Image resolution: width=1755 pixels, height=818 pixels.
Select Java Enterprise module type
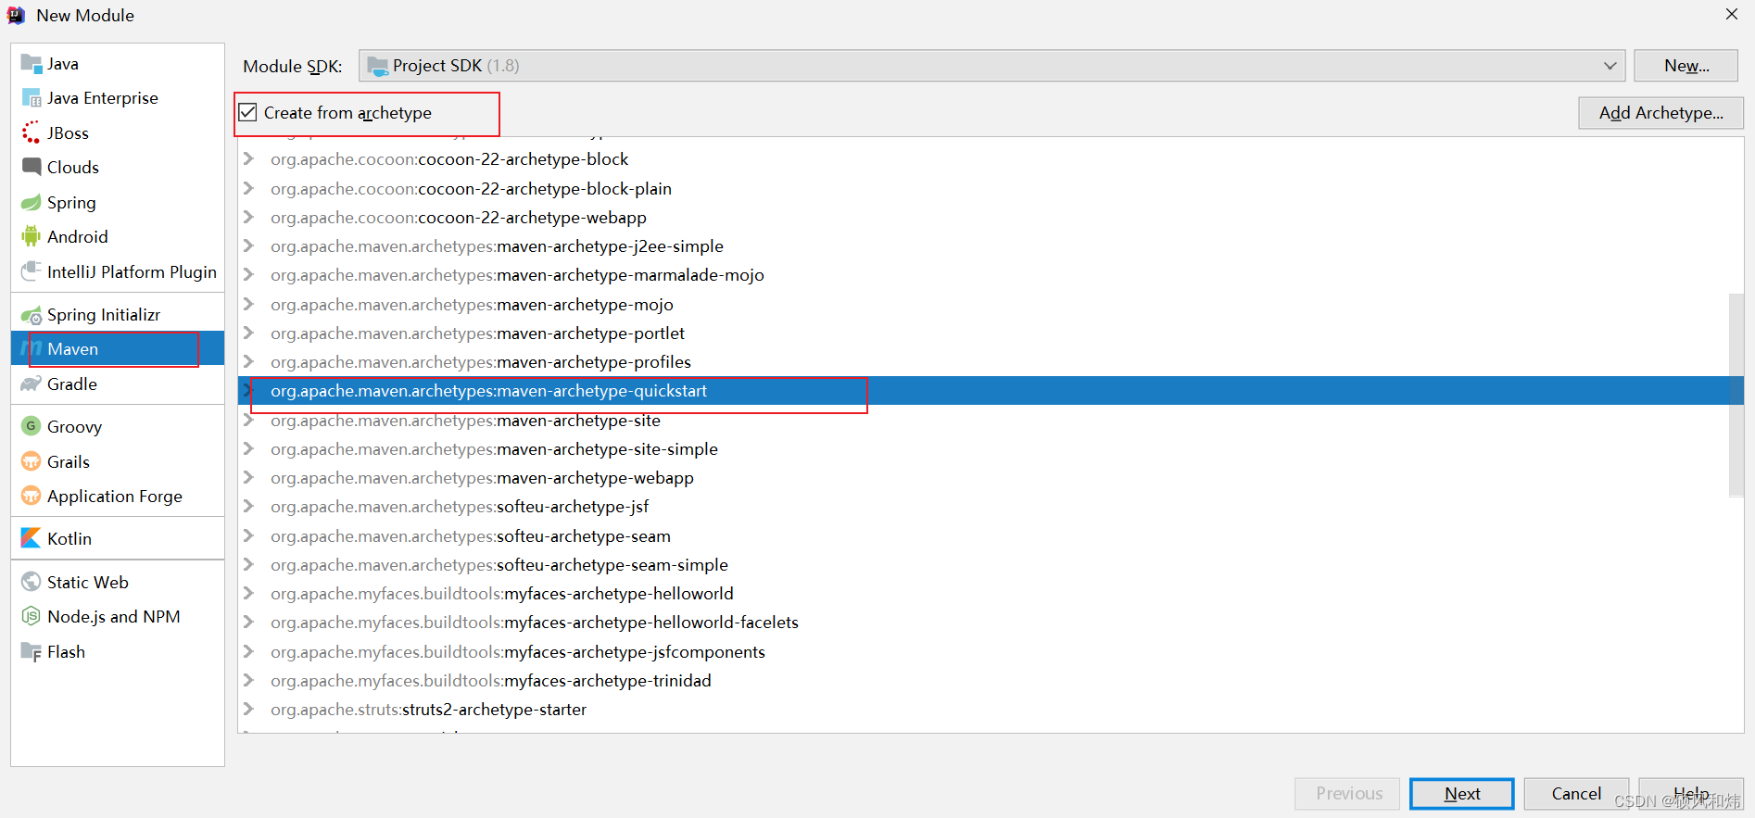(118, 98)
